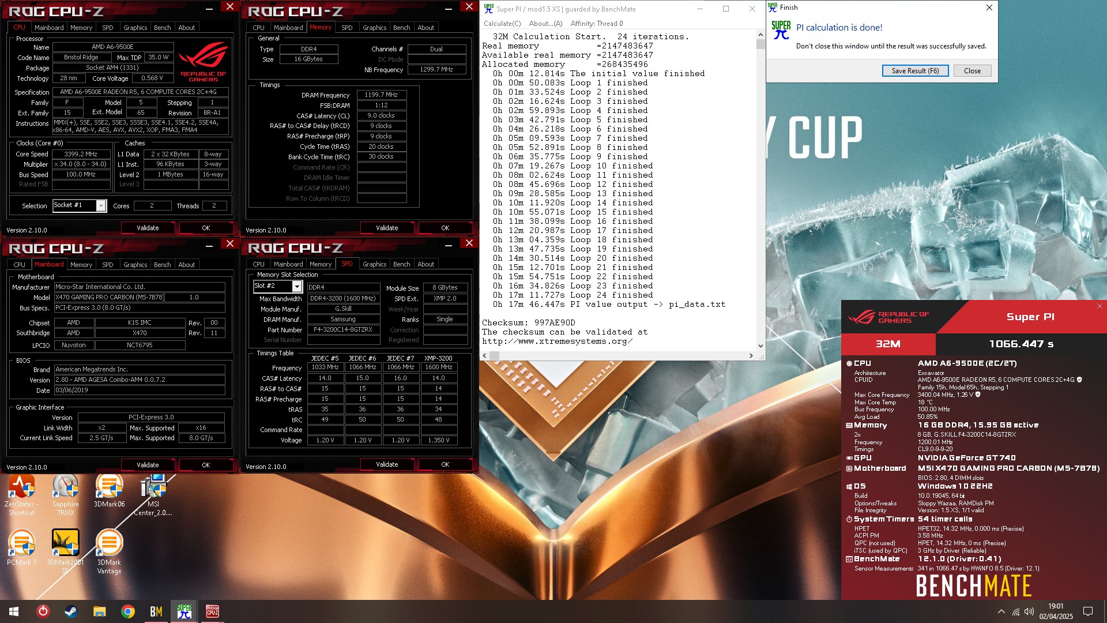
Task: Click OK in SPD tab window
Action: point(445,464)
